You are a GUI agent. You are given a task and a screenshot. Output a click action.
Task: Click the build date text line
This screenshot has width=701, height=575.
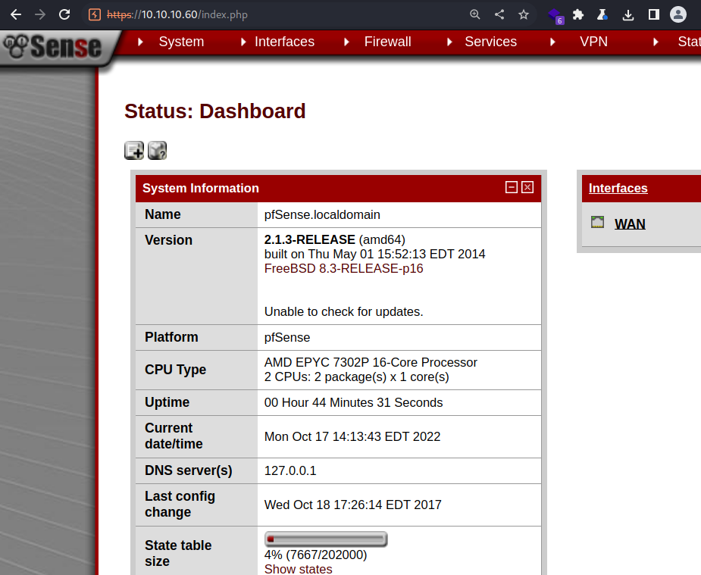(374, 255)
